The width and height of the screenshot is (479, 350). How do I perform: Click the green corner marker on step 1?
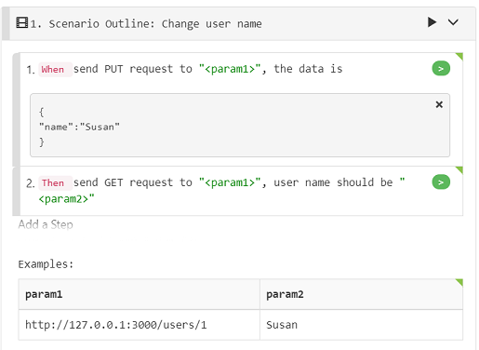(459, 57)
